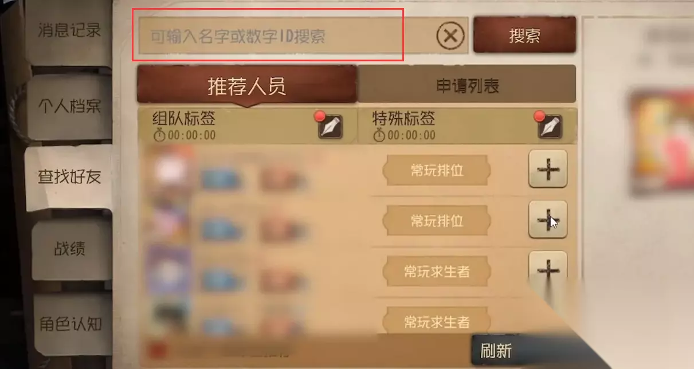Add the first 常玩求生者 player with plus icon
Viewport: 694px width, 369px height.
click(x=547, y=269)
